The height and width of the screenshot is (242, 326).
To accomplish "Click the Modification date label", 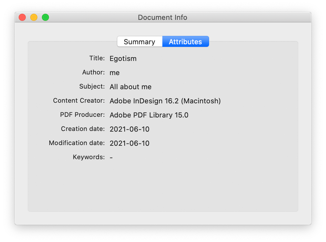I will click(77, 143).
